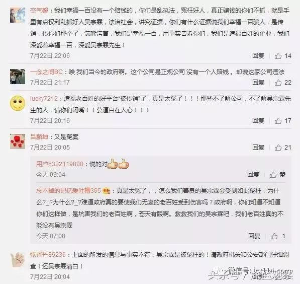
Task: Open username link 张泽丹85236
Action: pos(48,255)
